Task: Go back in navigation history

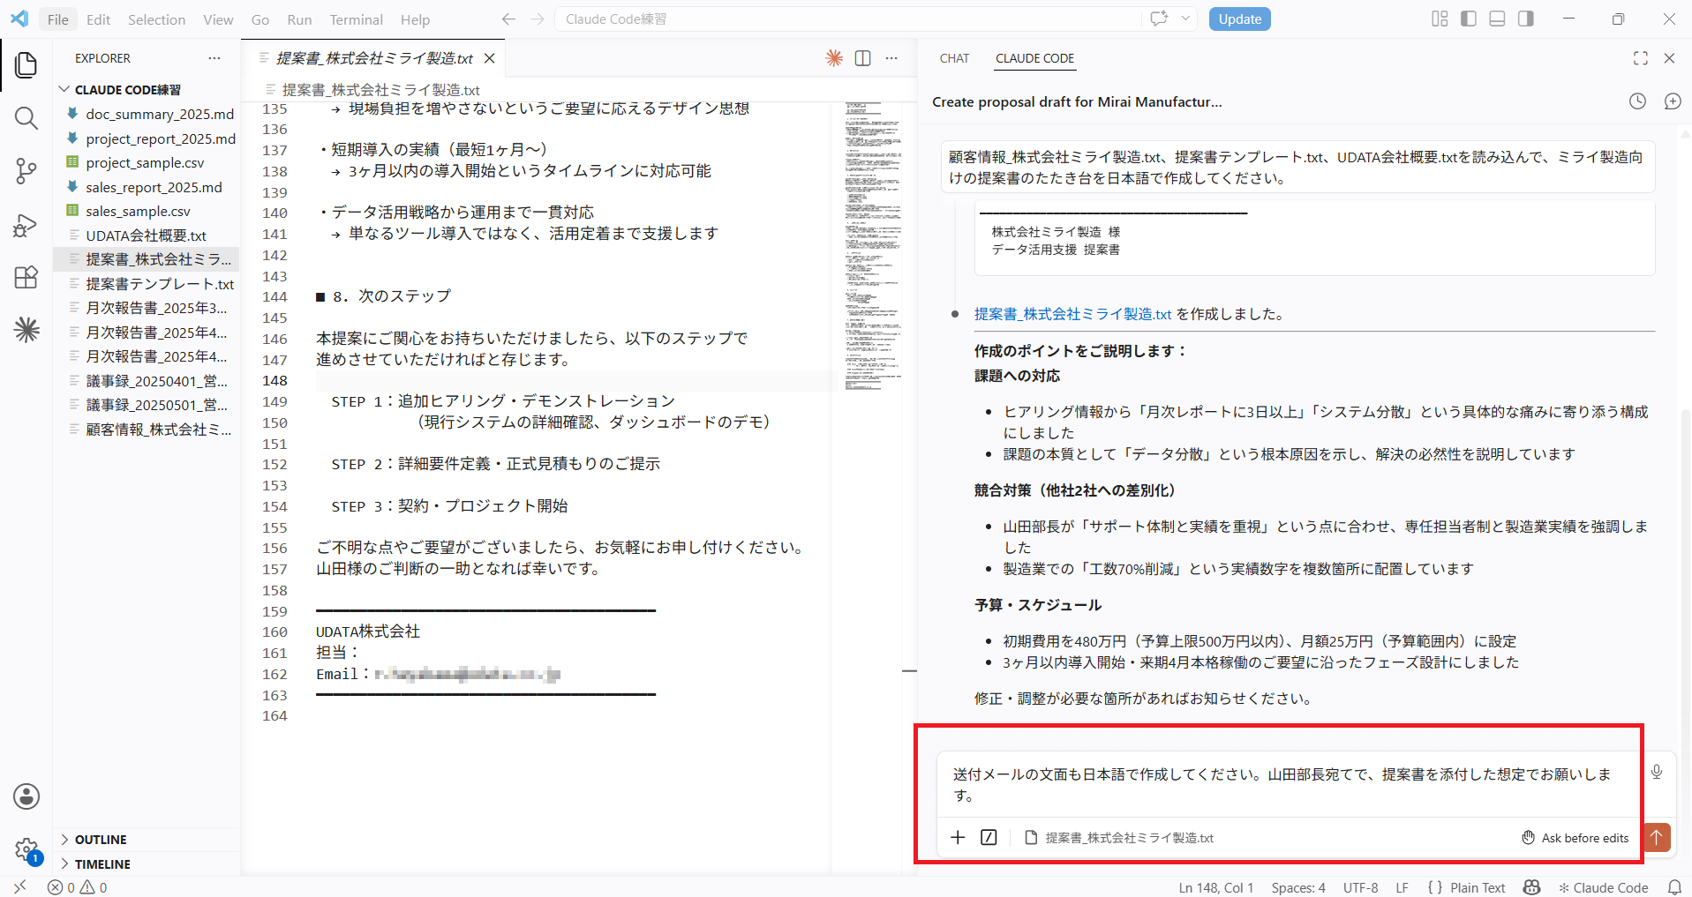Action: coord(508,19)
